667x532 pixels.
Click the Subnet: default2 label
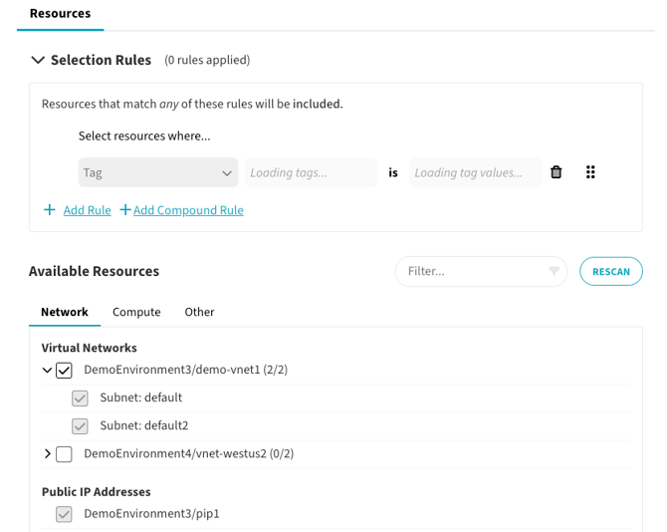[x=144, y=425]
